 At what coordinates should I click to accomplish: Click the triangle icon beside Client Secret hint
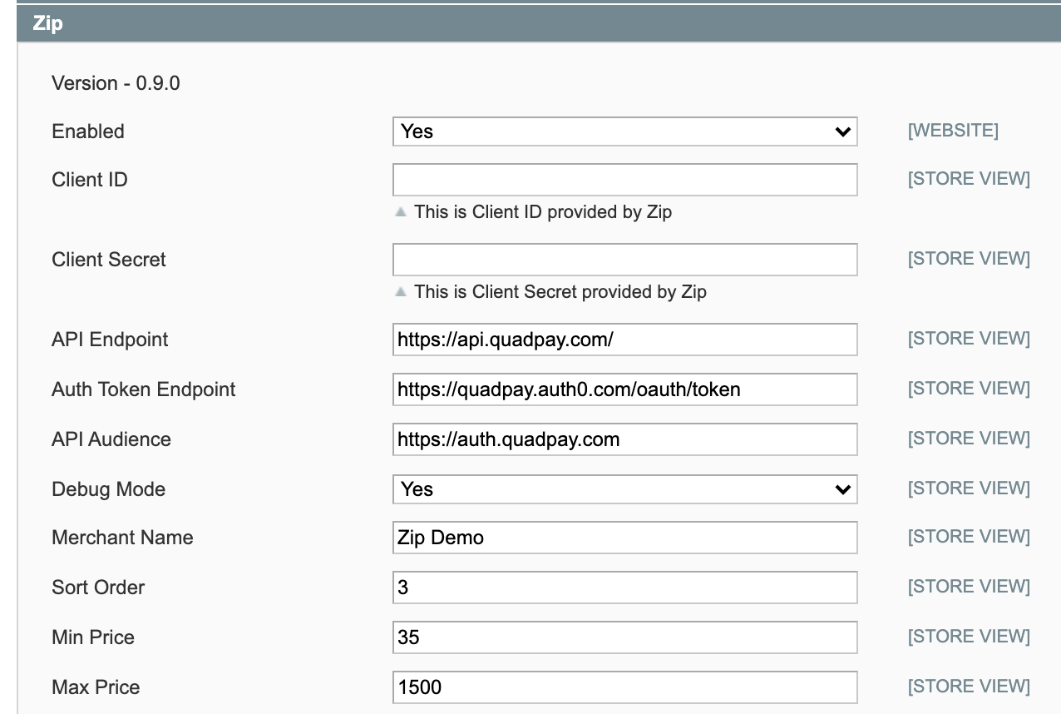click(401, 292)
